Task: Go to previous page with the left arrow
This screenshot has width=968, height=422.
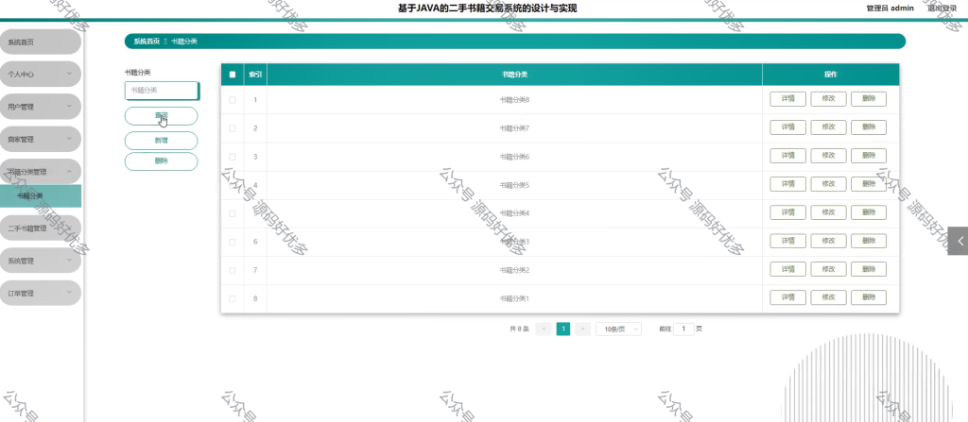Action: coord(544,329)
